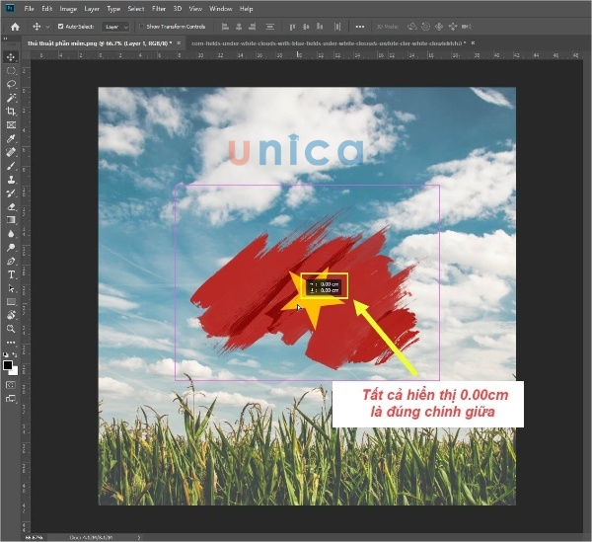Toggle Quick Mask mode
Image resolution: width=592 pixels, height=542 pixels.
[x=11, y=385]
